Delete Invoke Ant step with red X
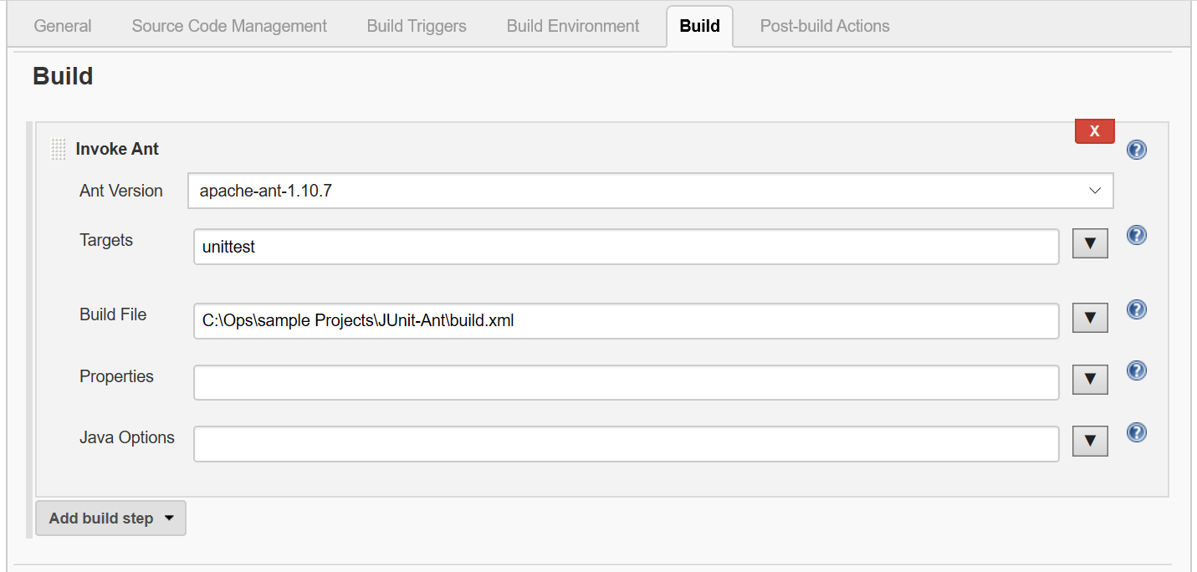Image resolution: width=1197 pixels, height=572 pixels. (x=1094, y=131)
